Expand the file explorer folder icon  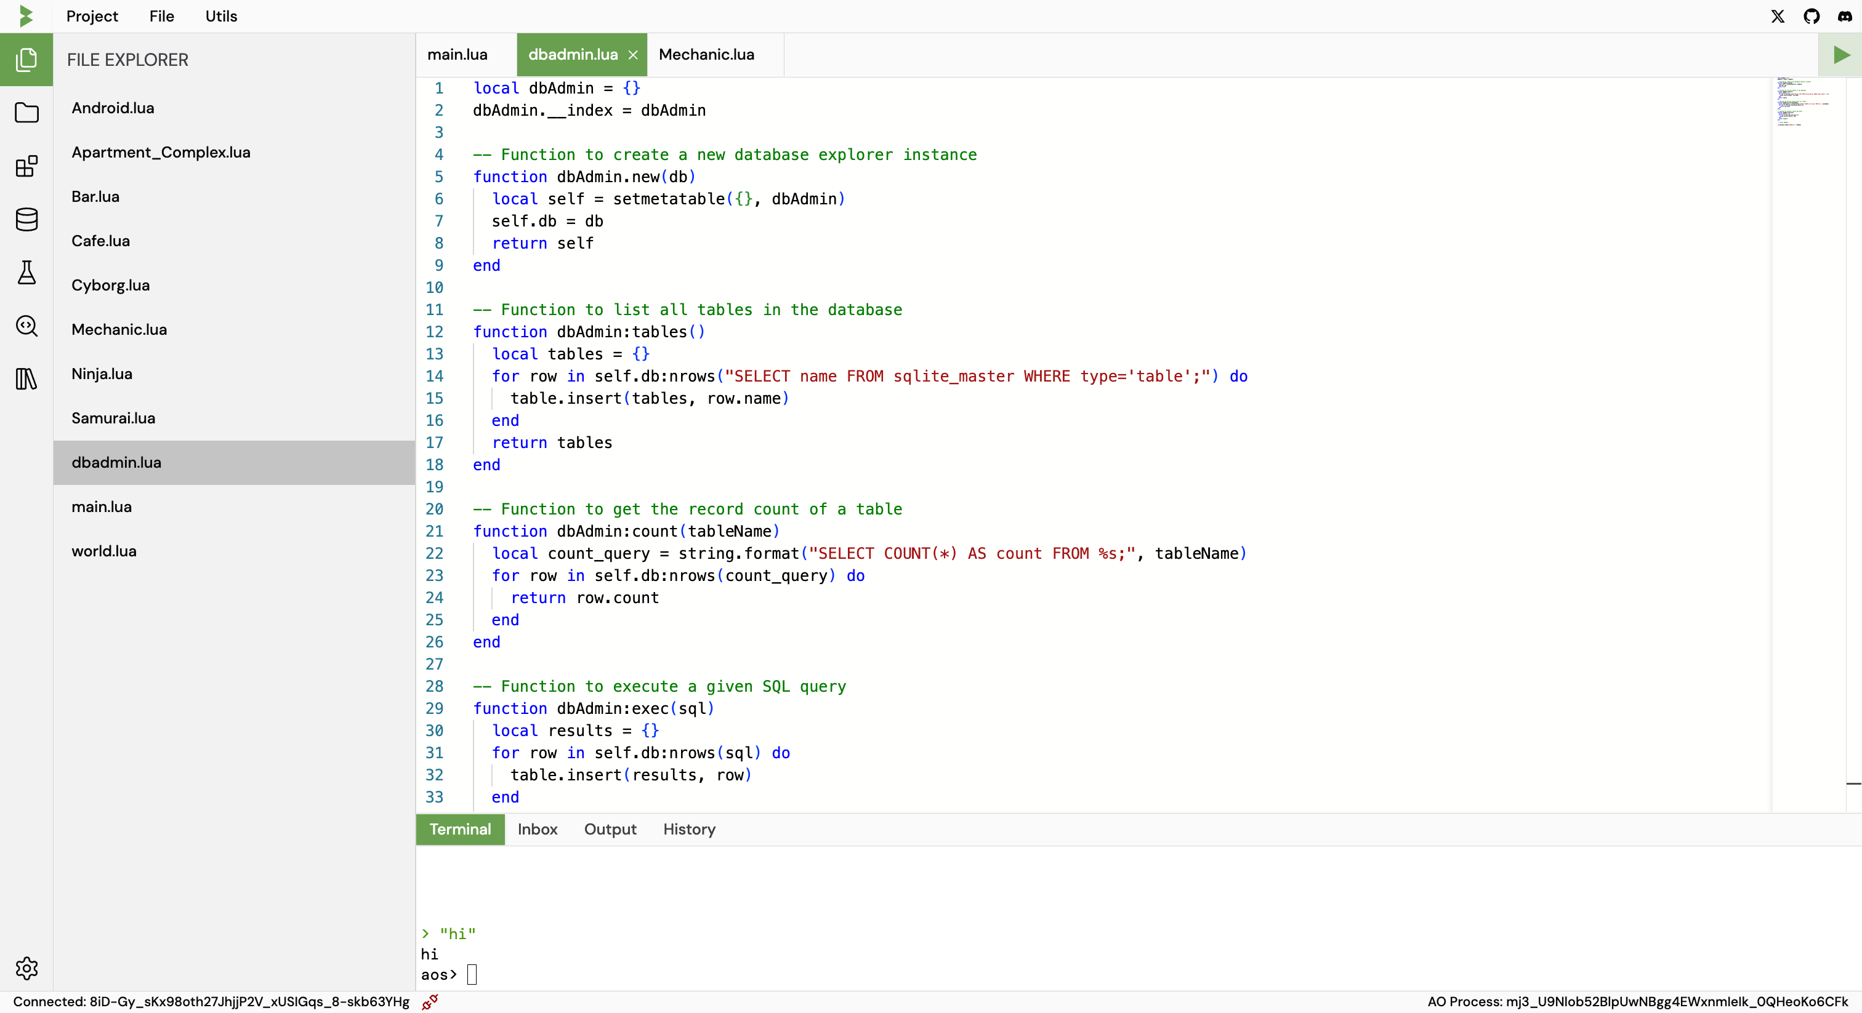coord(26,112)
